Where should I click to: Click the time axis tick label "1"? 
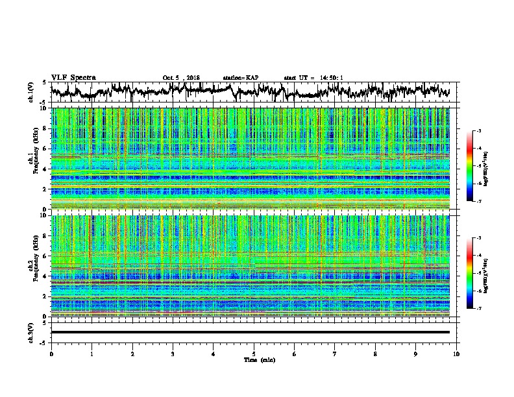point(92,354)
